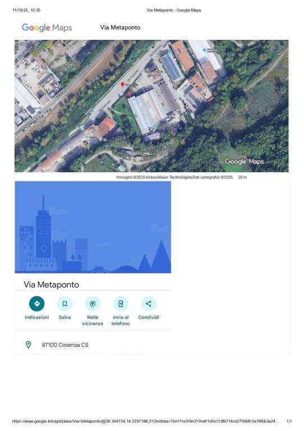Share the location via Condividi icon
Viewport: 304px width, 431px height.
click(x=149, y=304)
